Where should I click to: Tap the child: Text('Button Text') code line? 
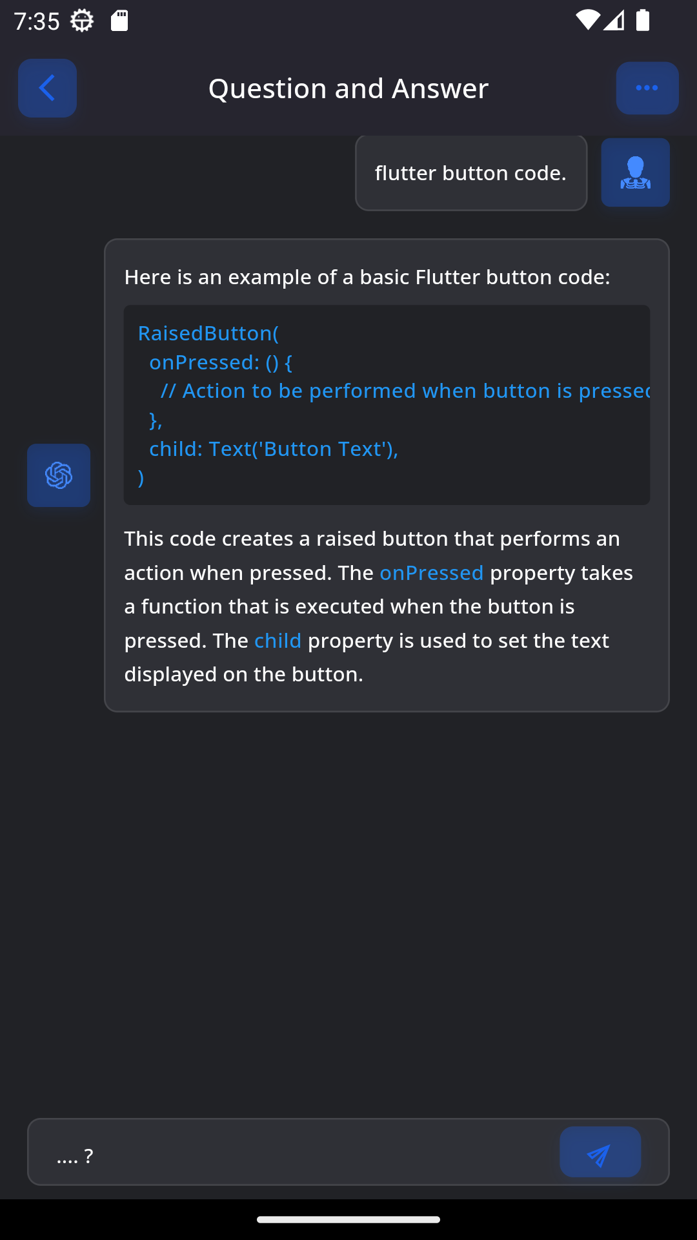[x=274, y=449]
